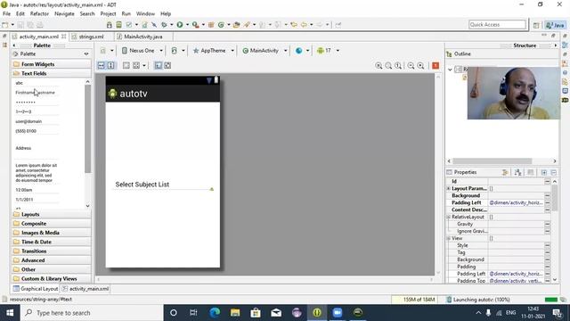The image size is (570, 321).
Task: Select the user@domain text field widget
Action: click(x=36, y=121)
